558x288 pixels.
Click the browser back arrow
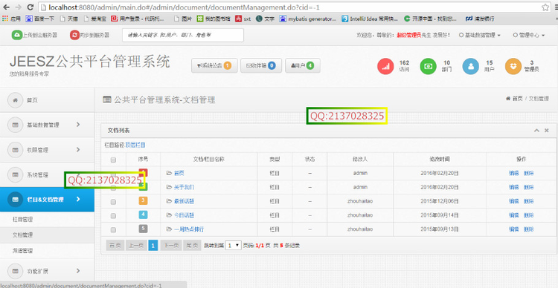7,7
